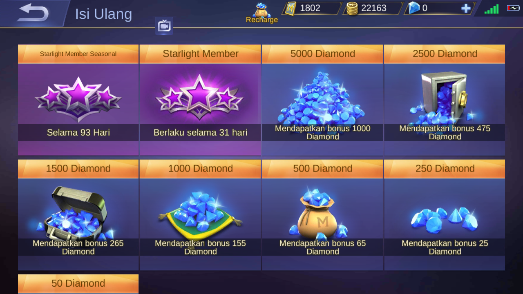Click the plus icon beside diamonds
Image resolution: width=523 pixels, height=294 pixels.
pos(466,8)
